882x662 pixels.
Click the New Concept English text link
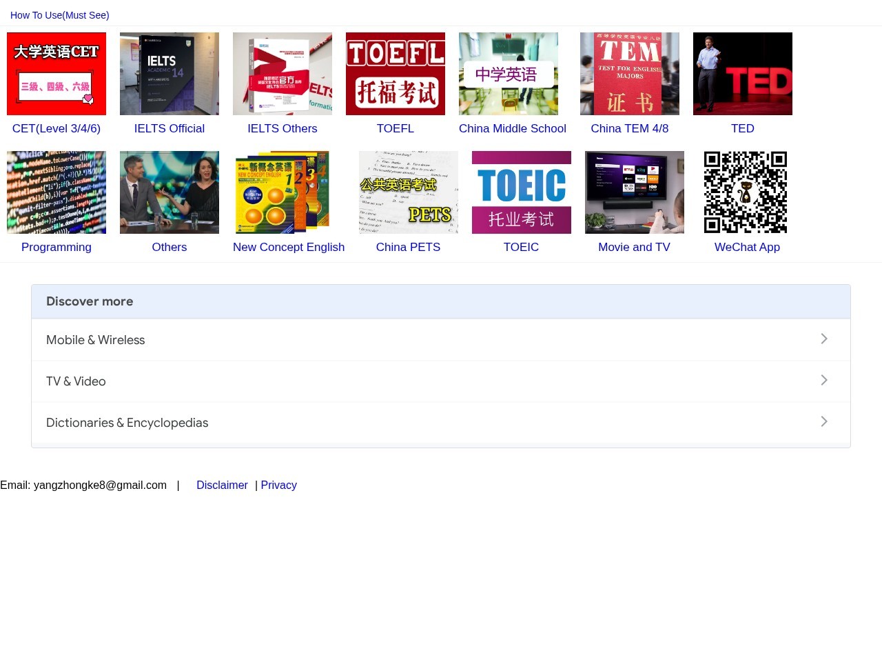pos(289,247)
